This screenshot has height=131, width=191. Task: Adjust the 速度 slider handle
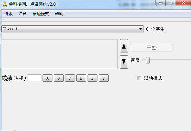coord(148,60)
